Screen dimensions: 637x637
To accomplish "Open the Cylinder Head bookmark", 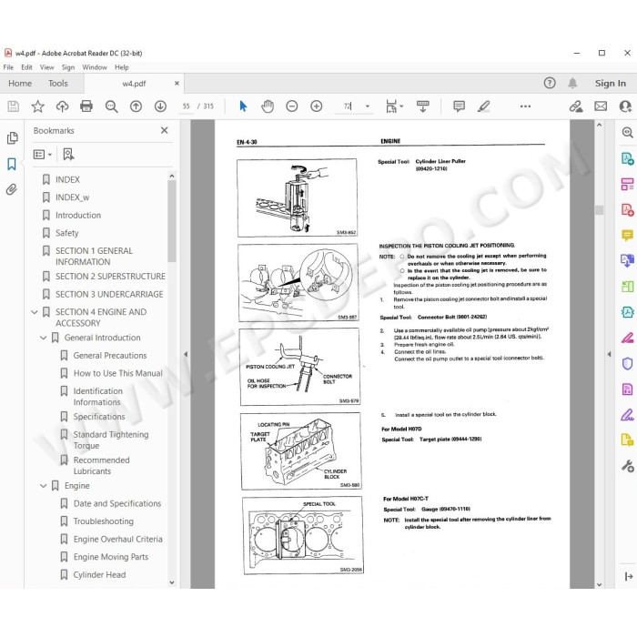I will pos(99,575).
